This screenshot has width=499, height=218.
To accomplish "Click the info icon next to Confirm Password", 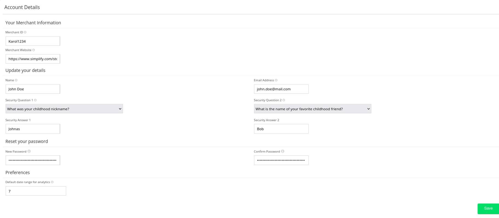I will (x=283, y=151).
